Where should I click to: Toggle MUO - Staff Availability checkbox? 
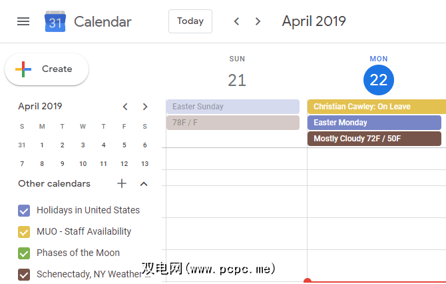tap(24, 232)
